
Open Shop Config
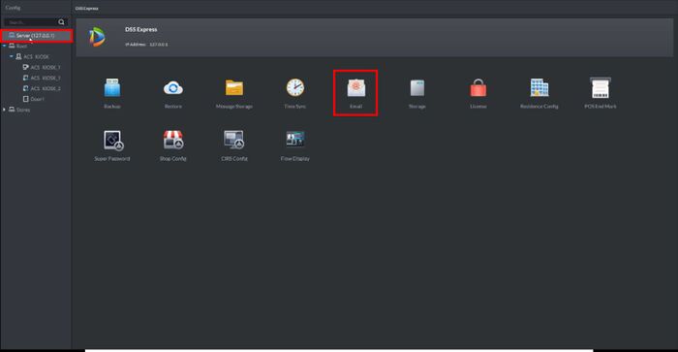[173, 145]
